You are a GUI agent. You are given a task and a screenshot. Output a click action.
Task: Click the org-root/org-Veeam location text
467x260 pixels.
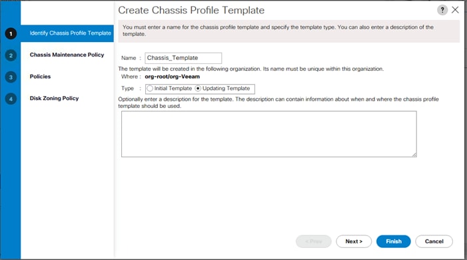172,77
